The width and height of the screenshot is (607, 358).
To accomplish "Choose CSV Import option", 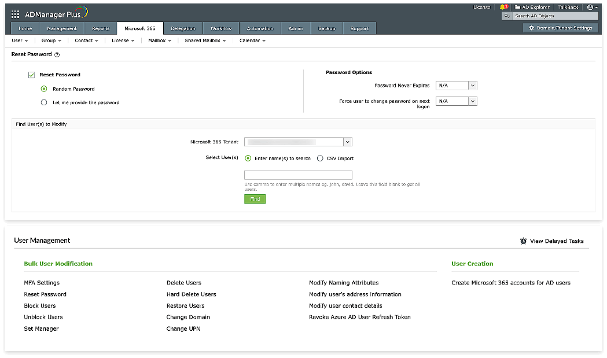I will [x=320, y=158].
